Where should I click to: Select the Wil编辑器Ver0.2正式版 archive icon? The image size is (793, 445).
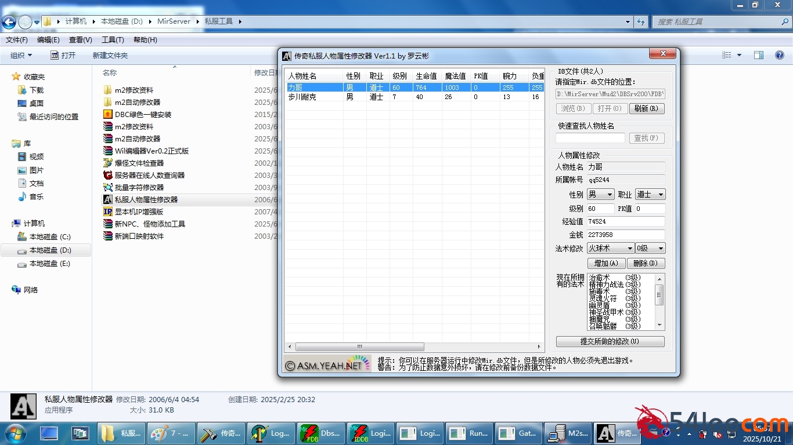coord(107,151)
